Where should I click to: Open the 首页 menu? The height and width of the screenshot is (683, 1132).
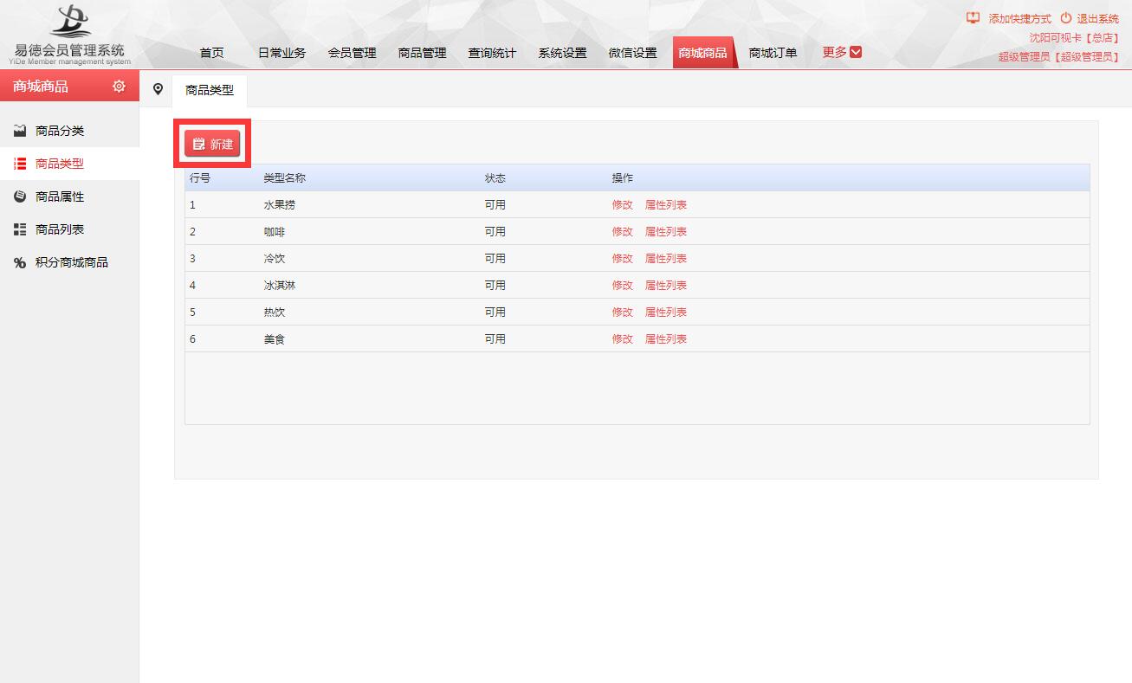tap(211, 53)
